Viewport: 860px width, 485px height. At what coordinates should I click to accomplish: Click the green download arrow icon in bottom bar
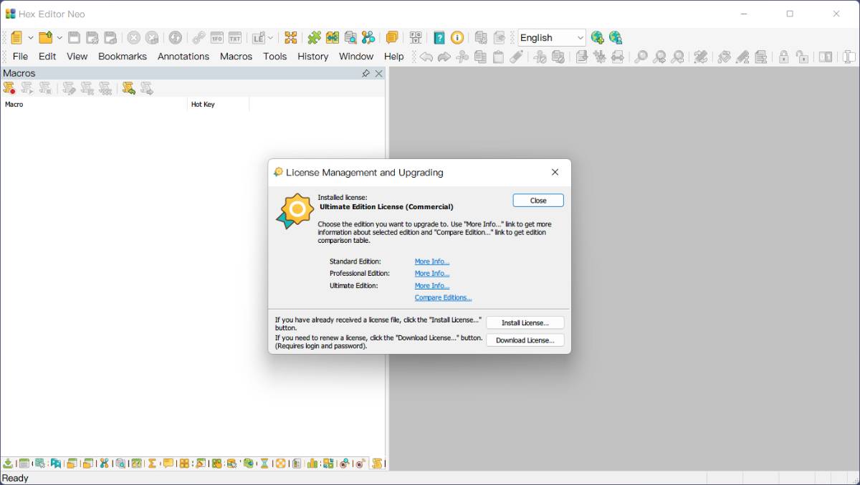[8, 464]
